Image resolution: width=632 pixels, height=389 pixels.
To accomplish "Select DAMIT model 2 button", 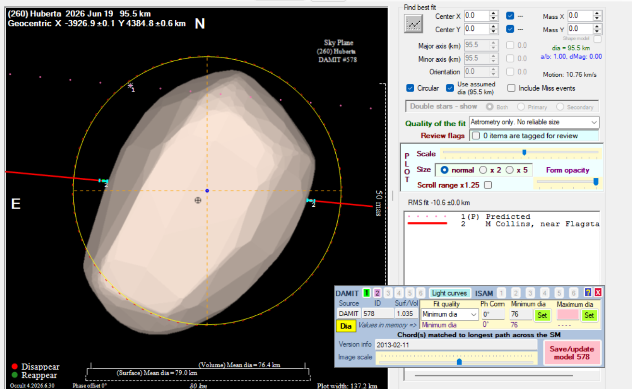I will click(377, 293).
